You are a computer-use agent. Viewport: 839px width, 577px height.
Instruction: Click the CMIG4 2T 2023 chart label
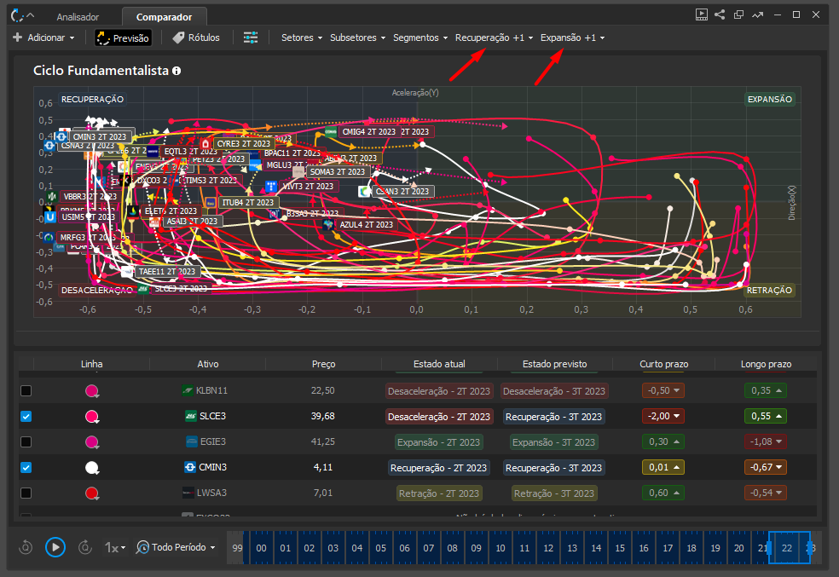point(368,131)
